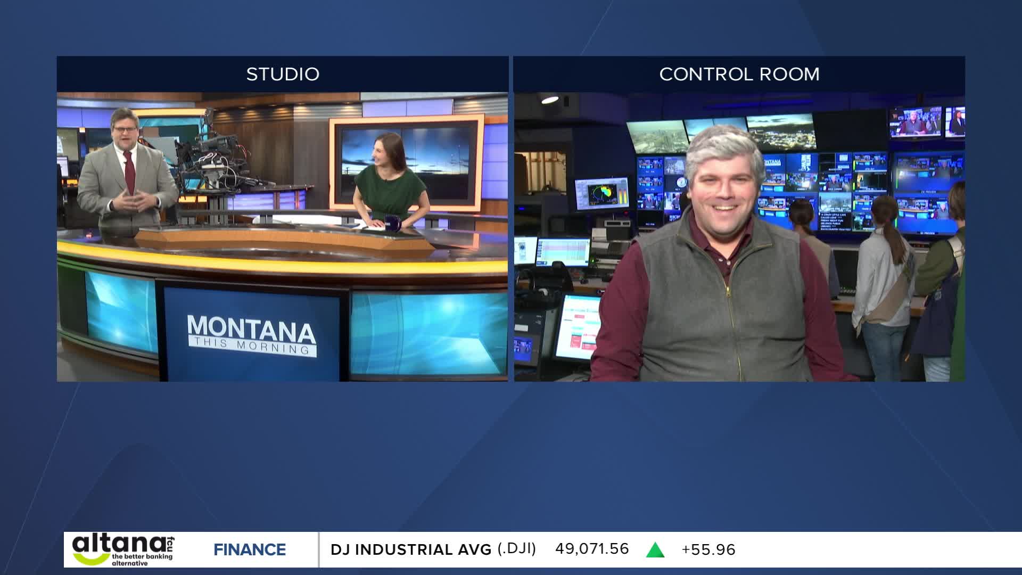The width and height of the screenshot is (1022, 575).
Task: Click the green smile swoosh under altana
Action: (90, 558)
